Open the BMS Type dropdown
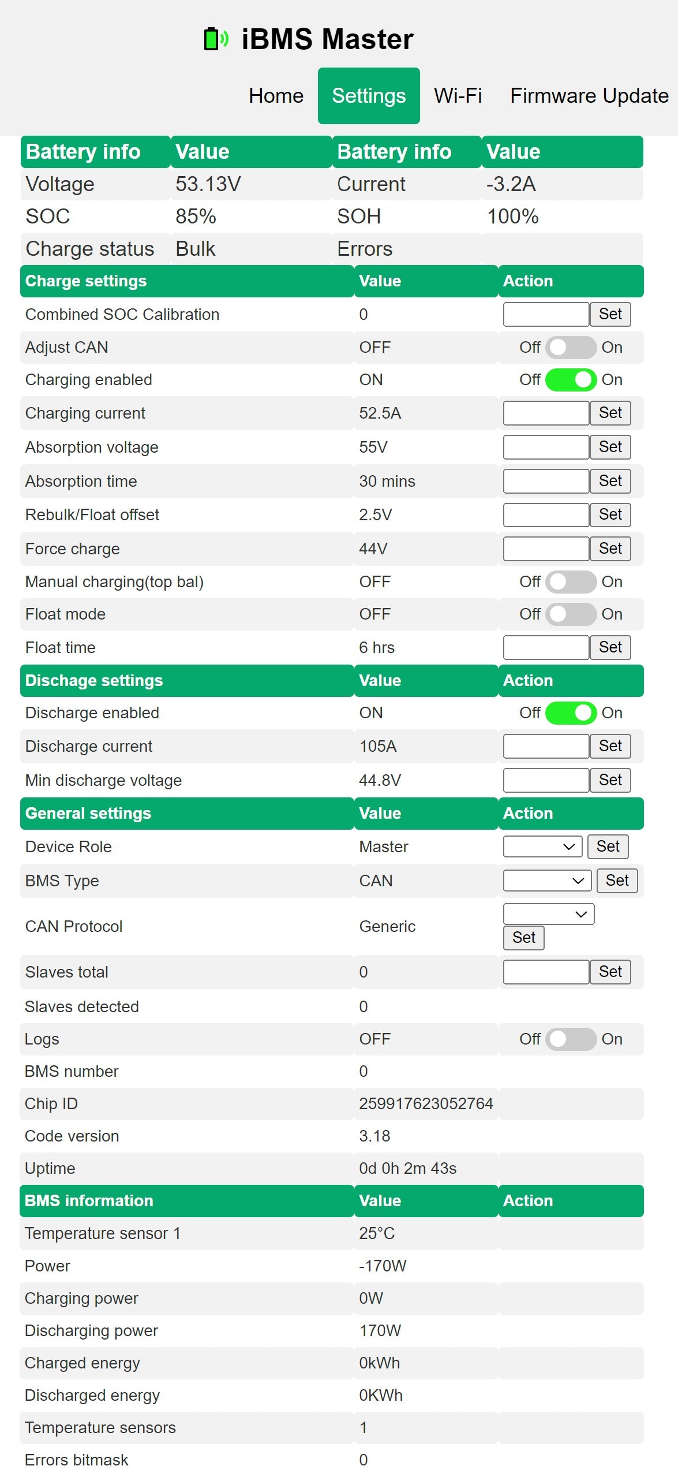The width and height of the screenshot is (682, 1477). coord(546,881)
